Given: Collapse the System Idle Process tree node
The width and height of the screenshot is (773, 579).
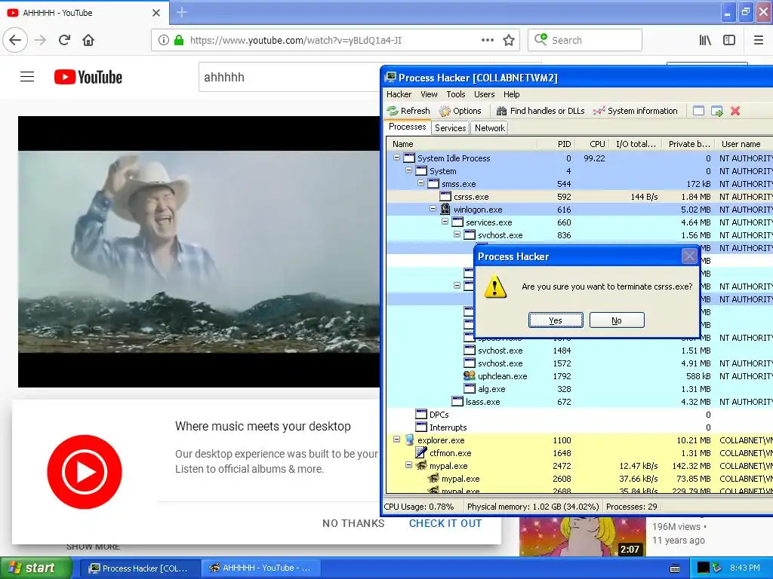Looking at the screenshot, I should pyautogui.click(x=397, y=158).
